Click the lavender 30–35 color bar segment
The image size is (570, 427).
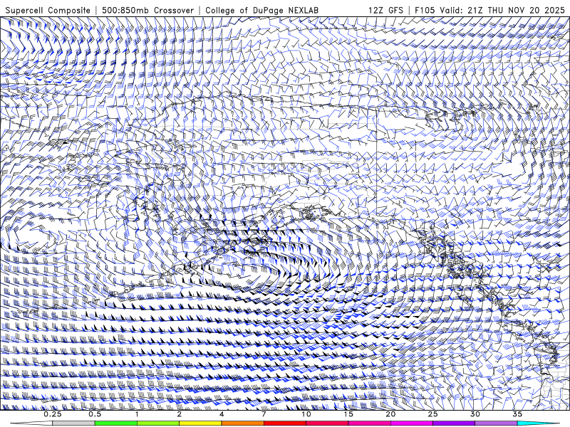point(496,423)
